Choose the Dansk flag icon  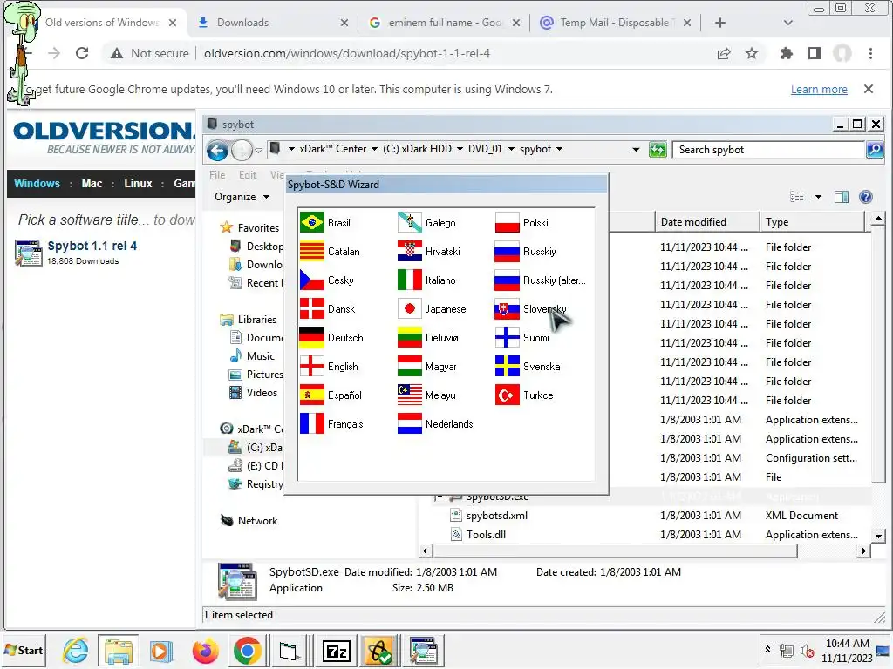(x=311, y=308)
